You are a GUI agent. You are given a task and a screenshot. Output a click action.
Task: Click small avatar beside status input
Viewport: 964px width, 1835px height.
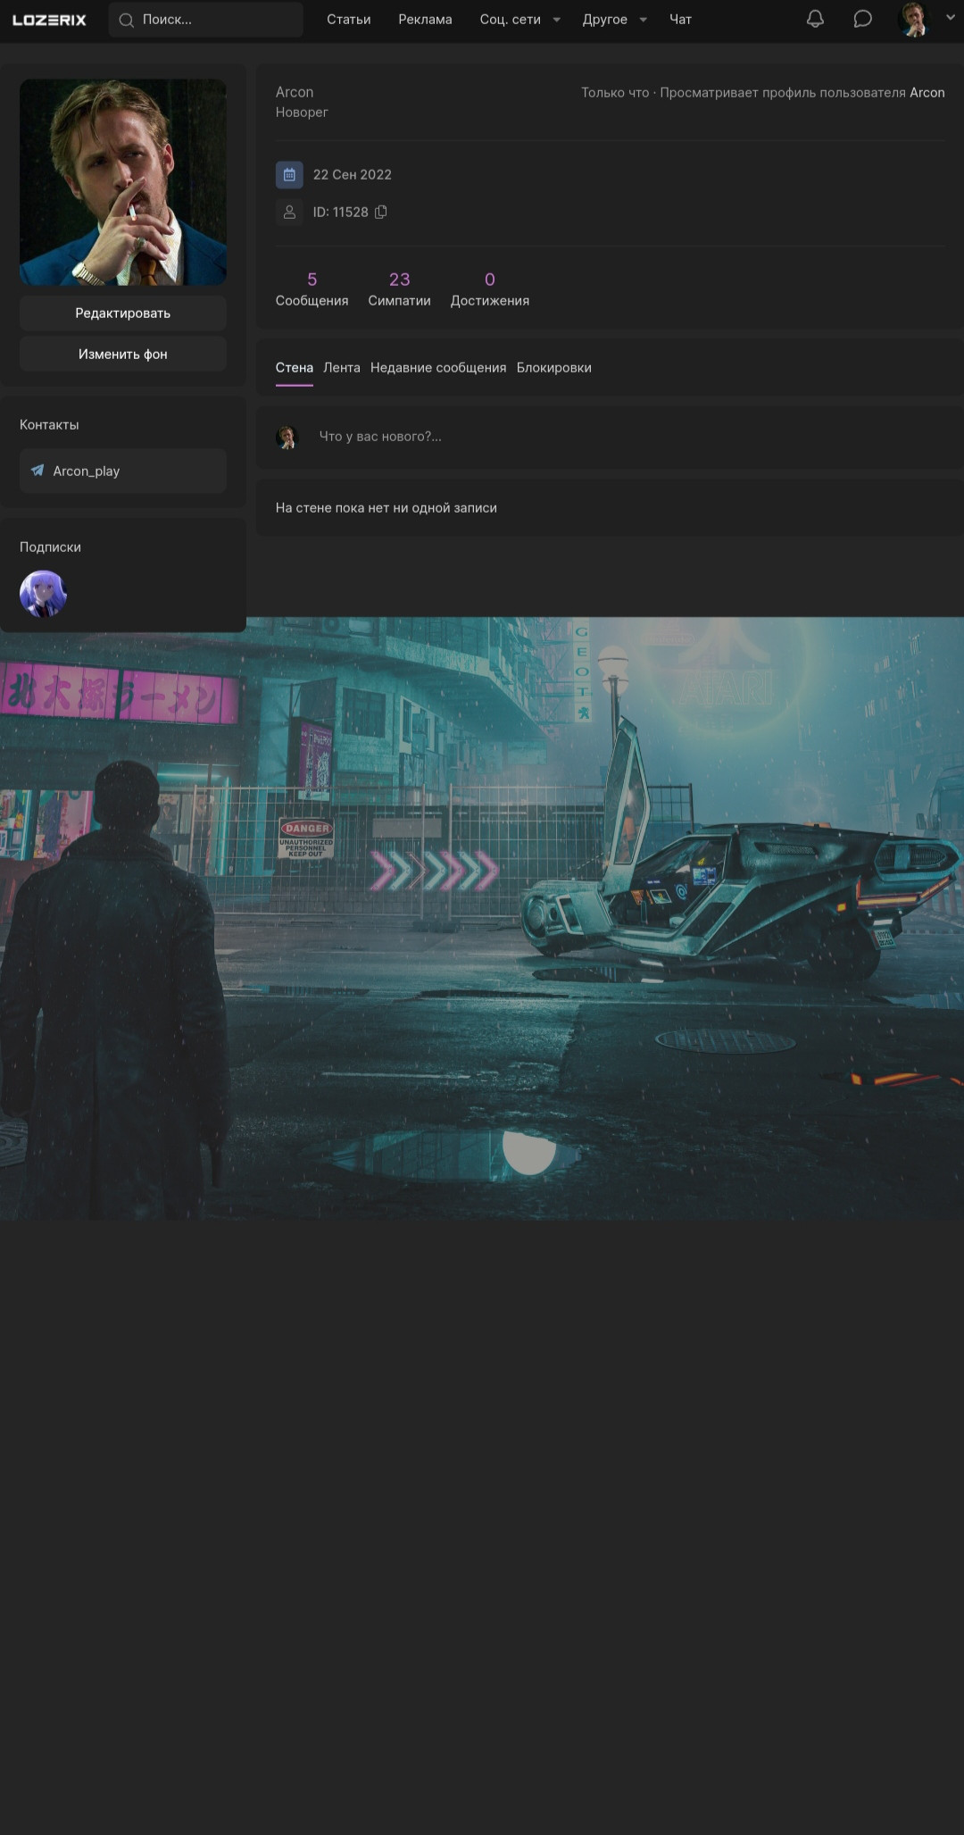[287, 437]
